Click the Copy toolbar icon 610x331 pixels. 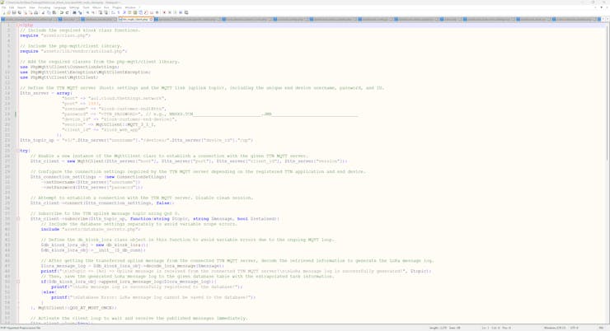(x=49, y=12)
